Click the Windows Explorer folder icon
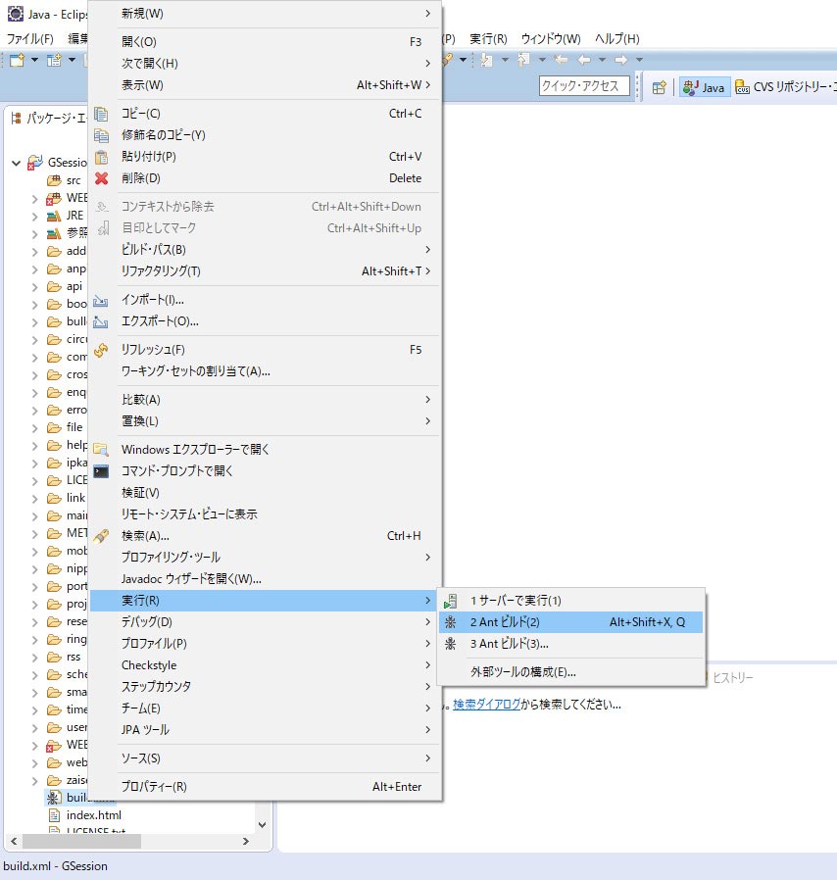The image size is (837, 880). [x=101, y=450]
